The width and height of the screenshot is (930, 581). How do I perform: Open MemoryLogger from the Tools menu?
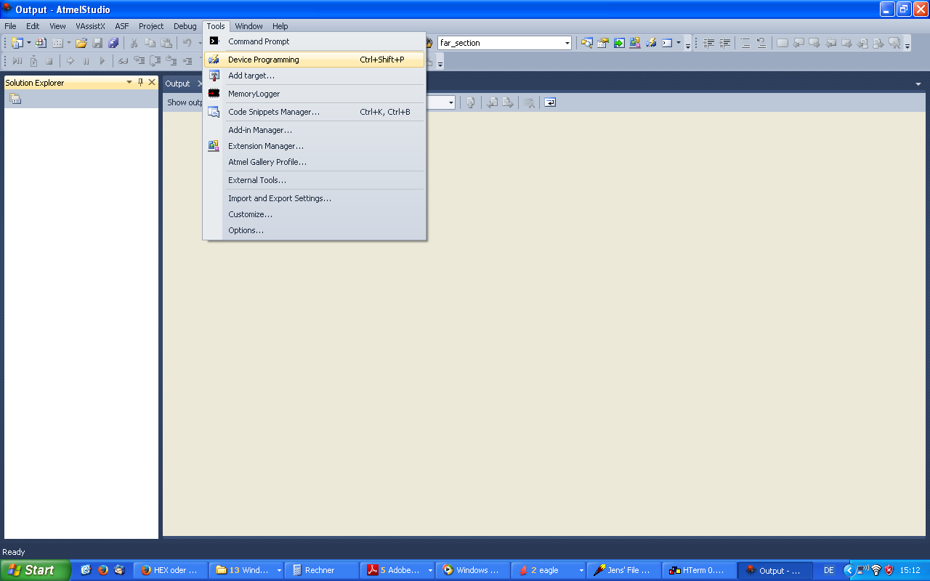pos(315,94)
